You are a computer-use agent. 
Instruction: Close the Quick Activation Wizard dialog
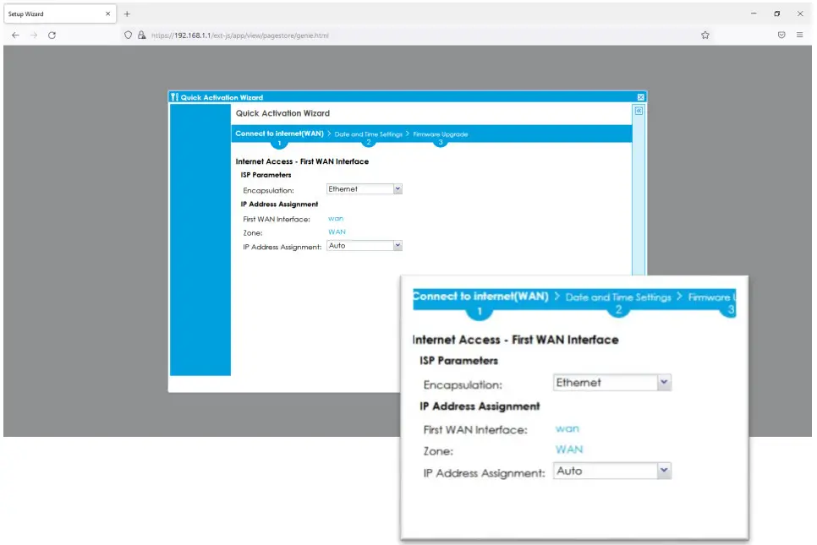tap(641, 97)
